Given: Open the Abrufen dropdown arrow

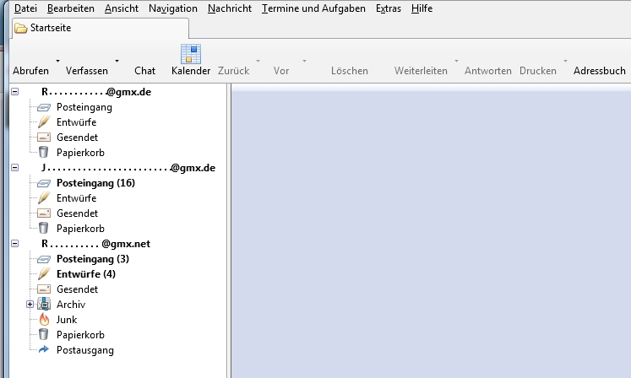Looking at the screenshot, I should (x=57, y=61).
